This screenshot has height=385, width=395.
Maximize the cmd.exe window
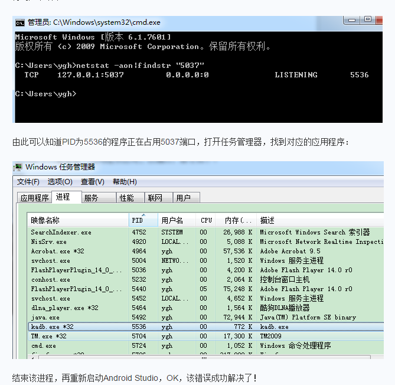click(367, 19)
